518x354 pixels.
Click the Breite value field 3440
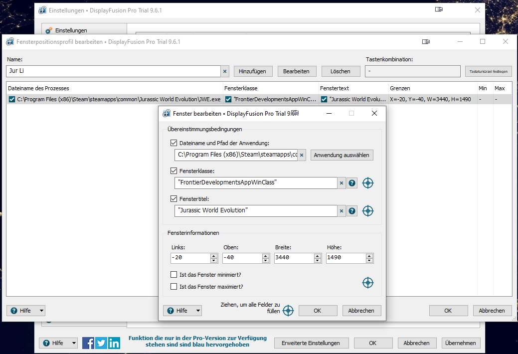(x=294, y=258)
